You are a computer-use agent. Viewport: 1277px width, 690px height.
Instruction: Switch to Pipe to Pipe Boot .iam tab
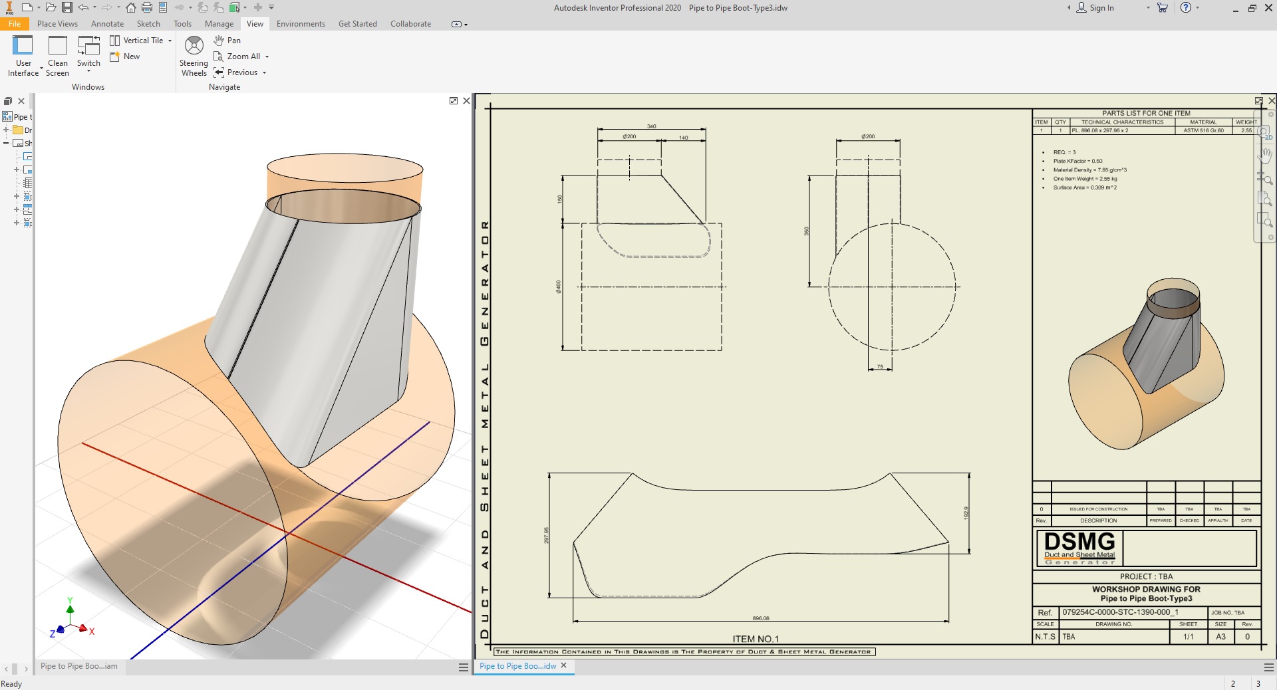79,666
